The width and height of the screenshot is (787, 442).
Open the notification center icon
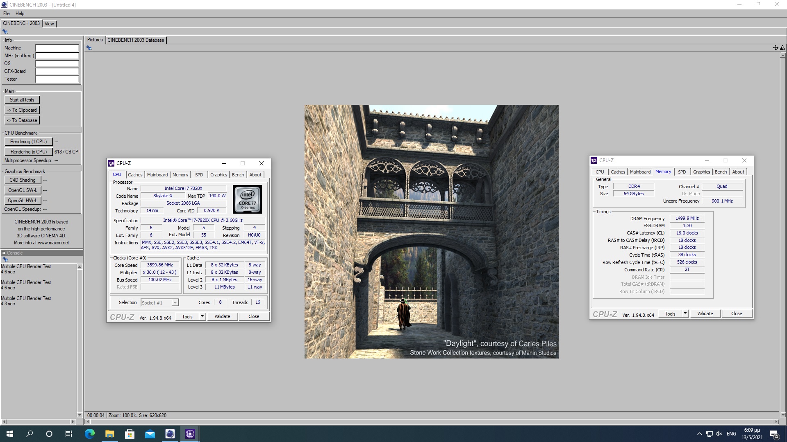click(x=774, y=434)
